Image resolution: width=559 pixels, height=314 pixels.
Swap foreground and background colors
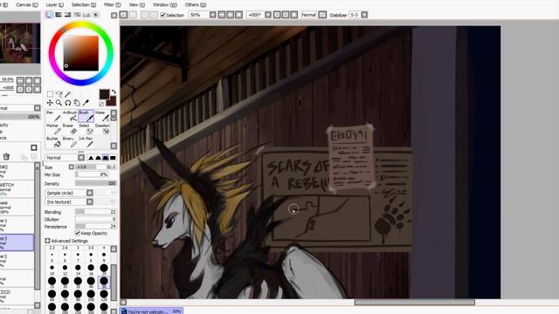[x=114, y=92]
